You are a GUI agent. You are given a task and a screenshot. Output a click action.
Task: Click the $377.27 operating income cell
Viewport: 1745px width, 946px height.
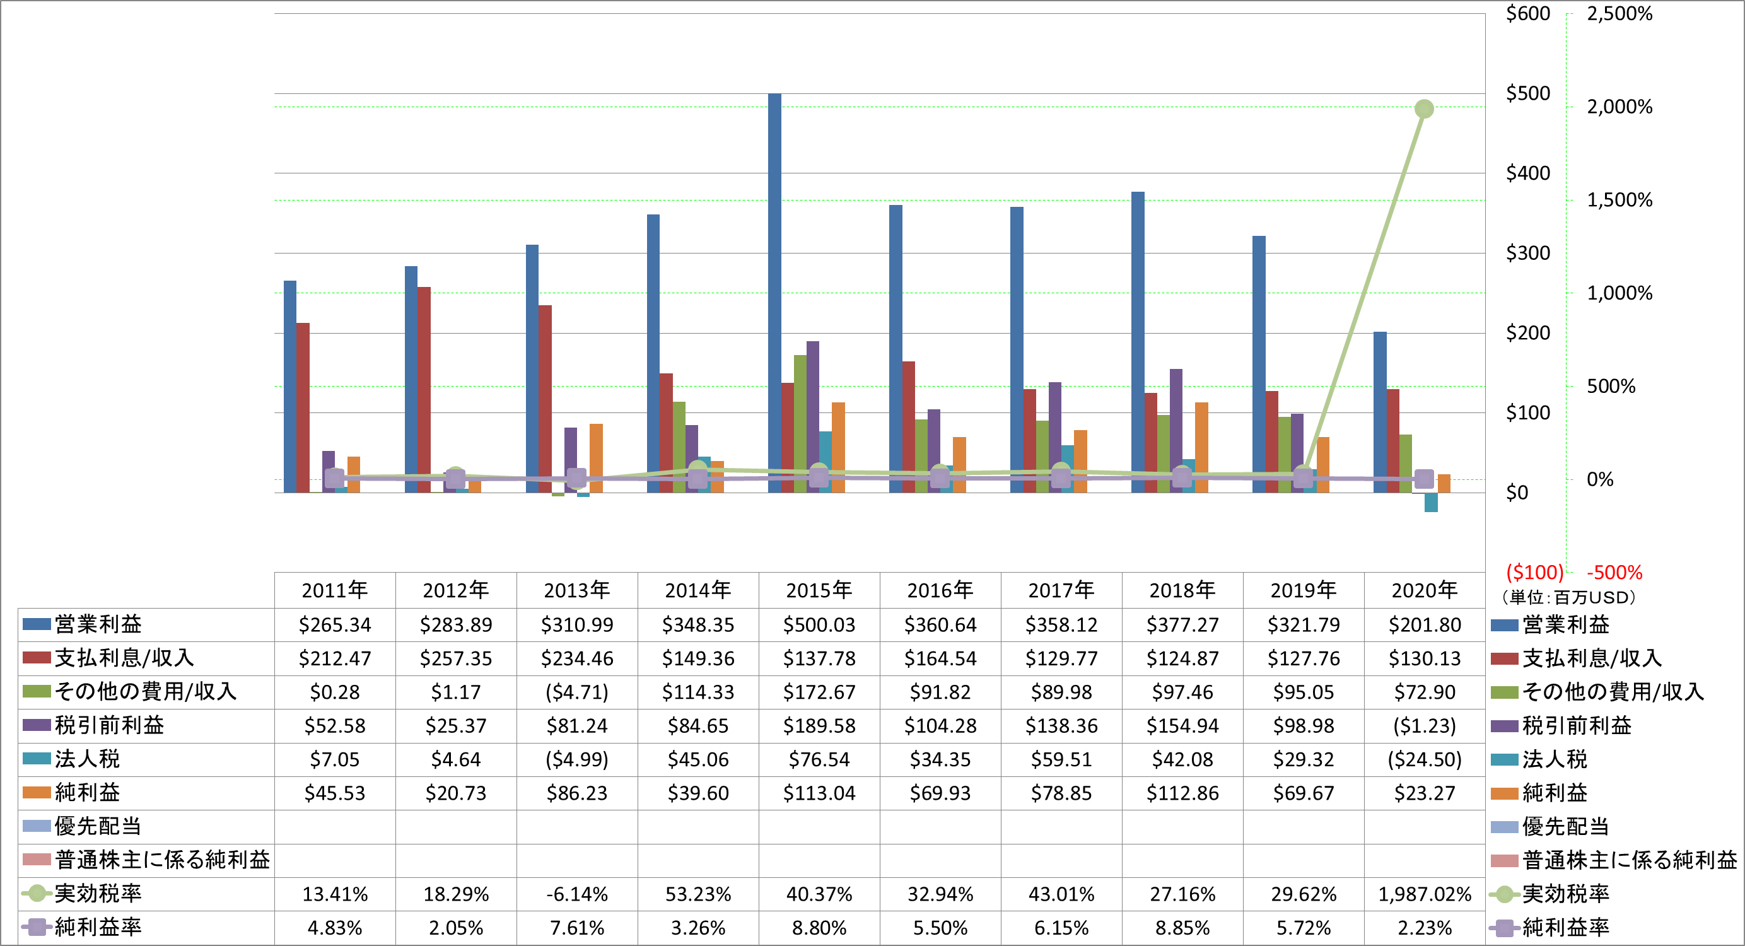coord(1182,624)
